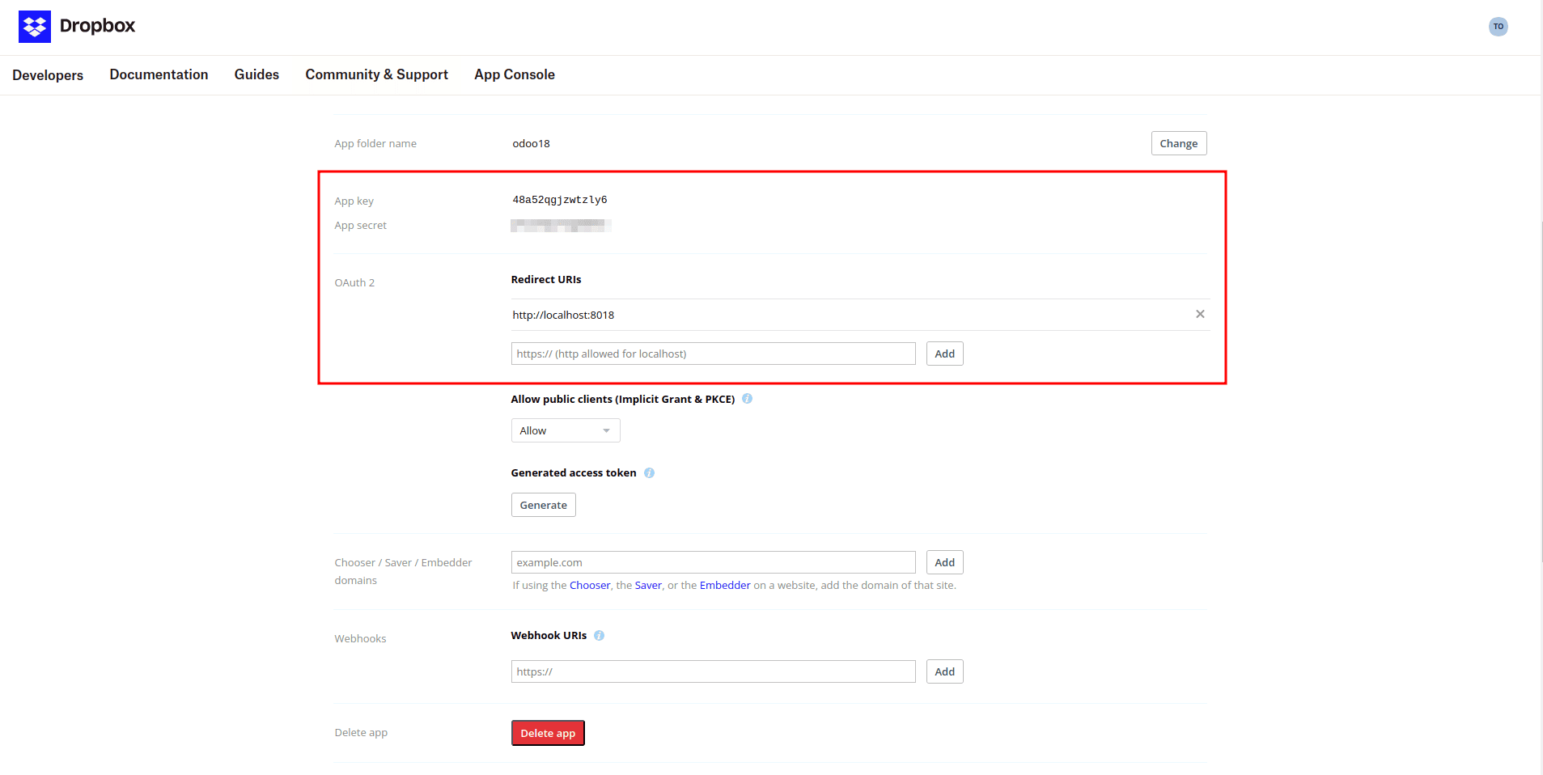This screenshot has width=1543, height=775.
Task: Navigate to App Console
Action: (515, 74)
